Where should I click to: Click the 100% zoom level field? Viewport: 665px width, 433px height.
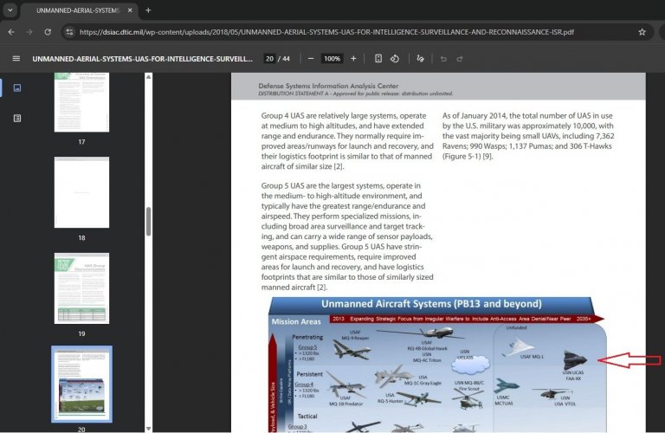(x=332, y=59)
